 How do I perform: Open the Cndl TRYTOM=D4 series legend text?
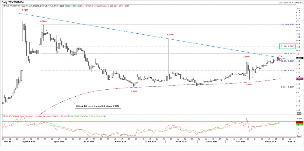pyautogui.click(x=25, y=6)
